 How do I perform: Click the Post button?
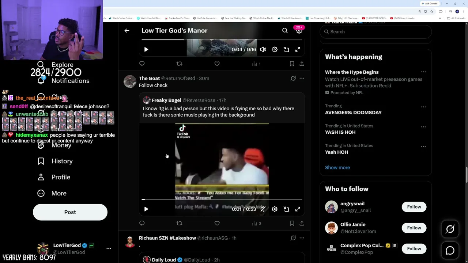(70, 212)
